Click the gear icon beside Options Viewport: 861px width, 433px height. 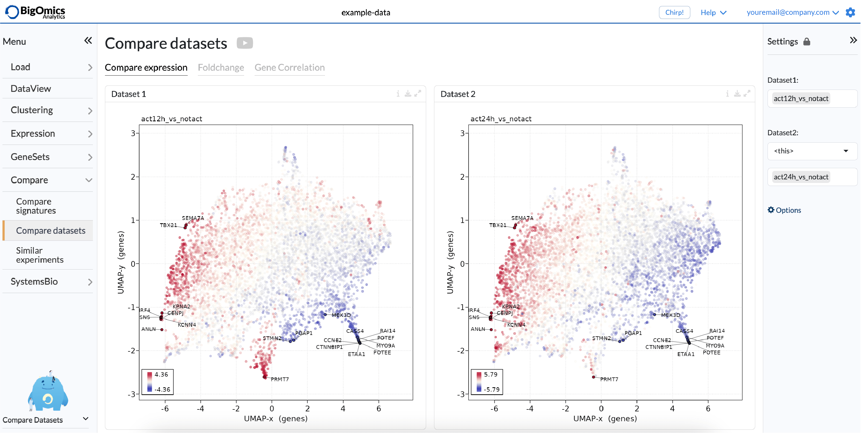coord(771,210)
